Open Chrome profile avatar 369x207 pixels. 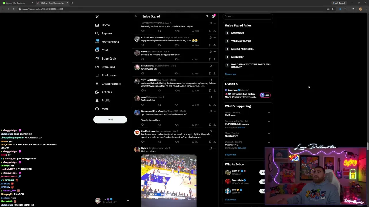[x=360, y=9]
